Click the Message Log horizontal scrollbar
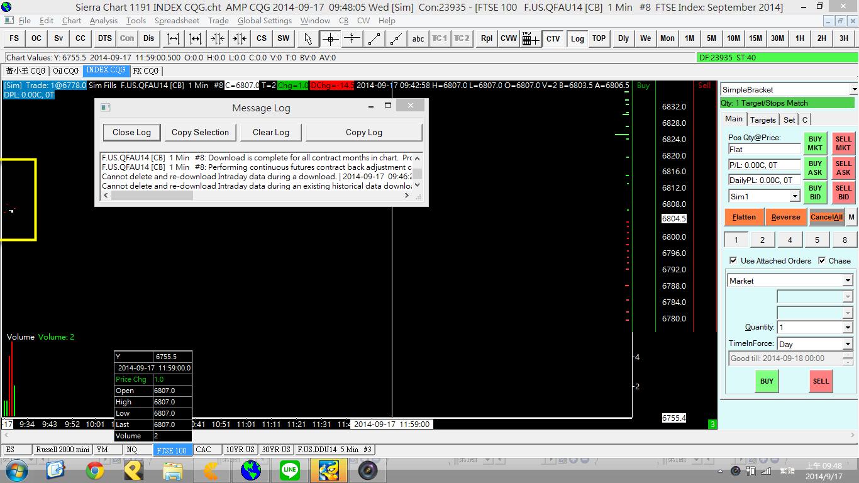This screenshot has width=859, height=483. 256,196
